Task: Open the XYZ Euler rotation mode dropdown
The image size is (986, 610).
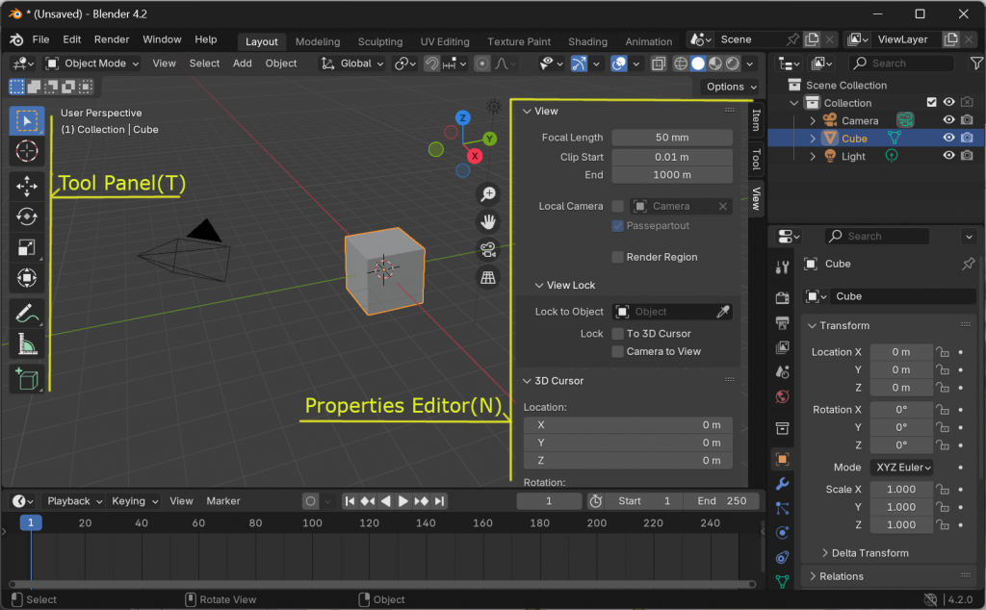Action: [902, 468]
